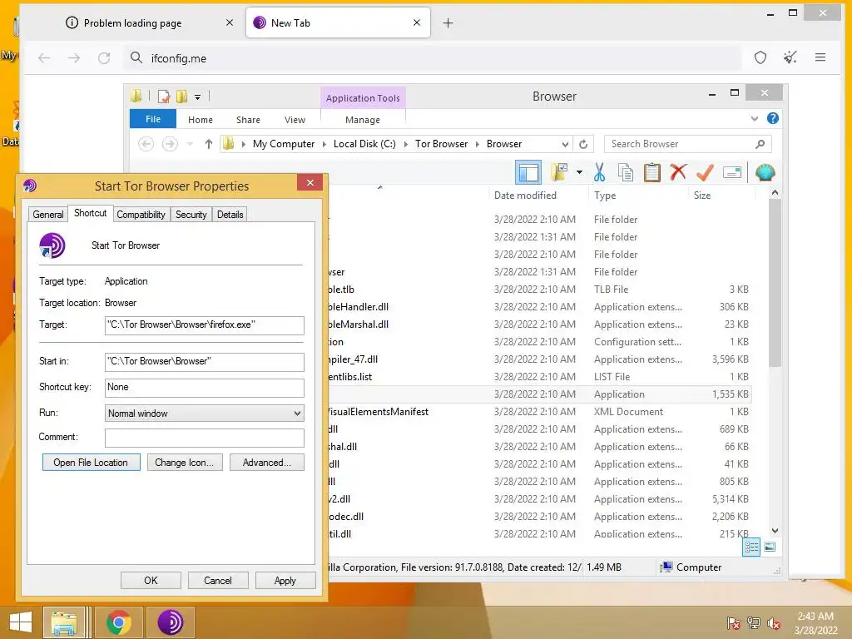Image resolution: width=852 pixels, height=639 pixels.
Task: Open the Manage ribbon tab
Action: tap(363, 120)
